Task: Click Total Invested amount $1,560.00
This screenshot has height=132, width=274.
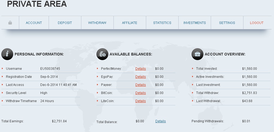Action: point(249,69)
